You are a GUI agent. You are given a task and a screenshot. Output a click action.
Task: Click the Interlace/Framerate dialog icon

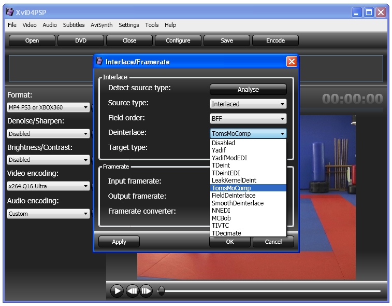[x=99, y=61]
